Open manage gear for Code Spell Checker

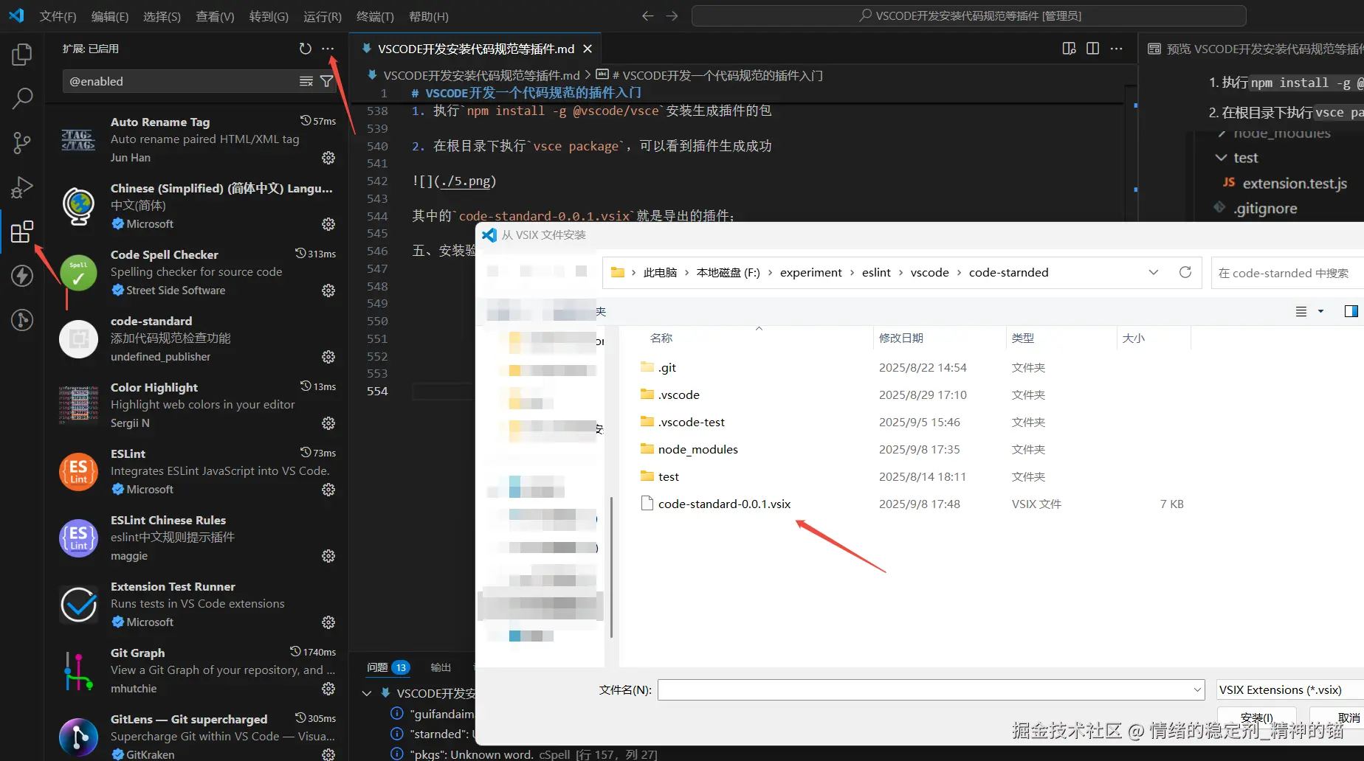click(x=328, y=291)
